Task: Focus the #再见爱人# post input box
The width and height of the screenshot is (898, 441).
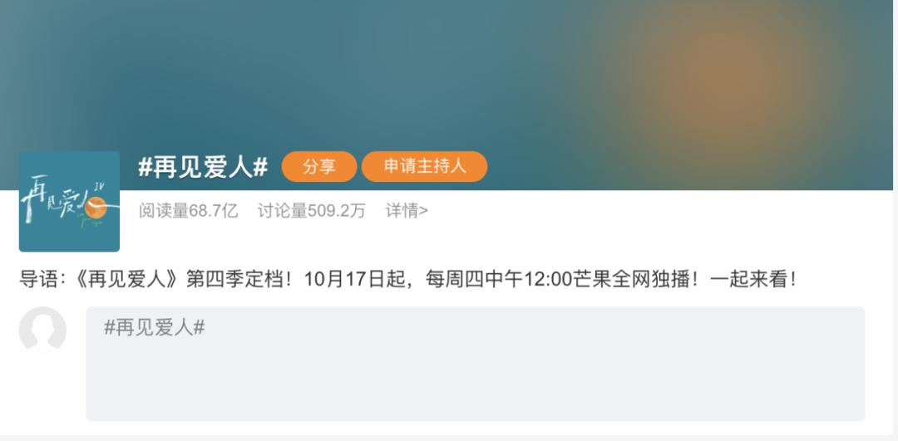Action: pyautogui.click(x=476, y=364)
